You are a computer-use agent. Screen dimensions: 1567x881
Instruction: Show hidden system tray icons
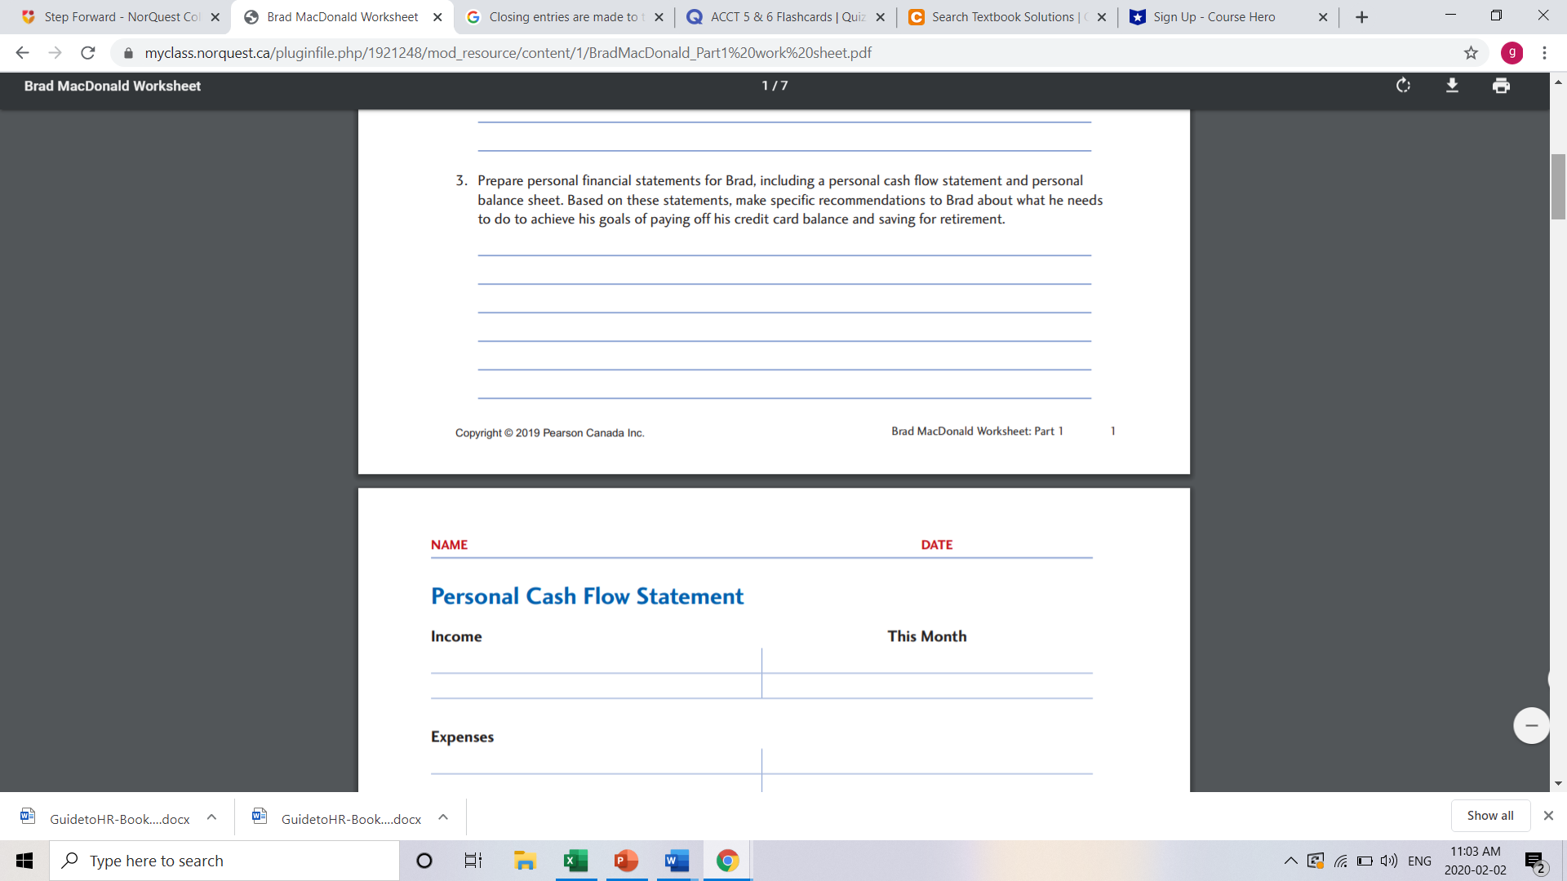coord(1290,861)
